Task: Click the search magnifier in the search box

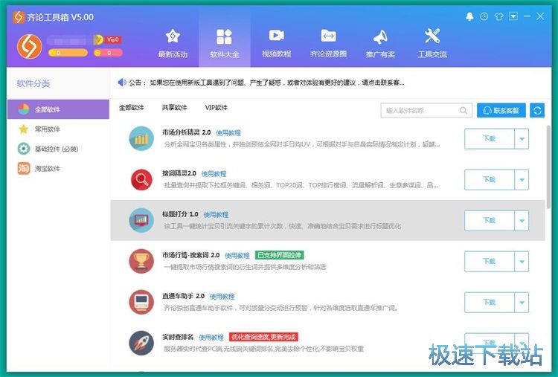Action: [x=464, y=111]
